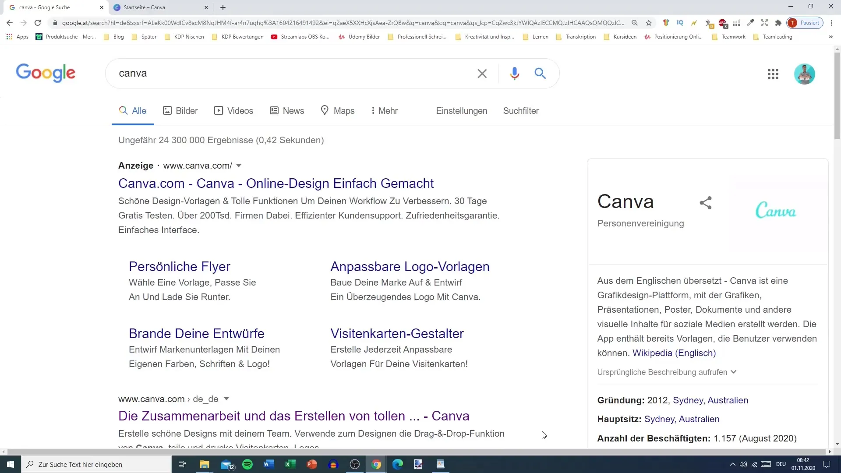Screen dimensions: 841x473
Task: Open Spotify from the taskbar
Action: (x=247, y=464)
